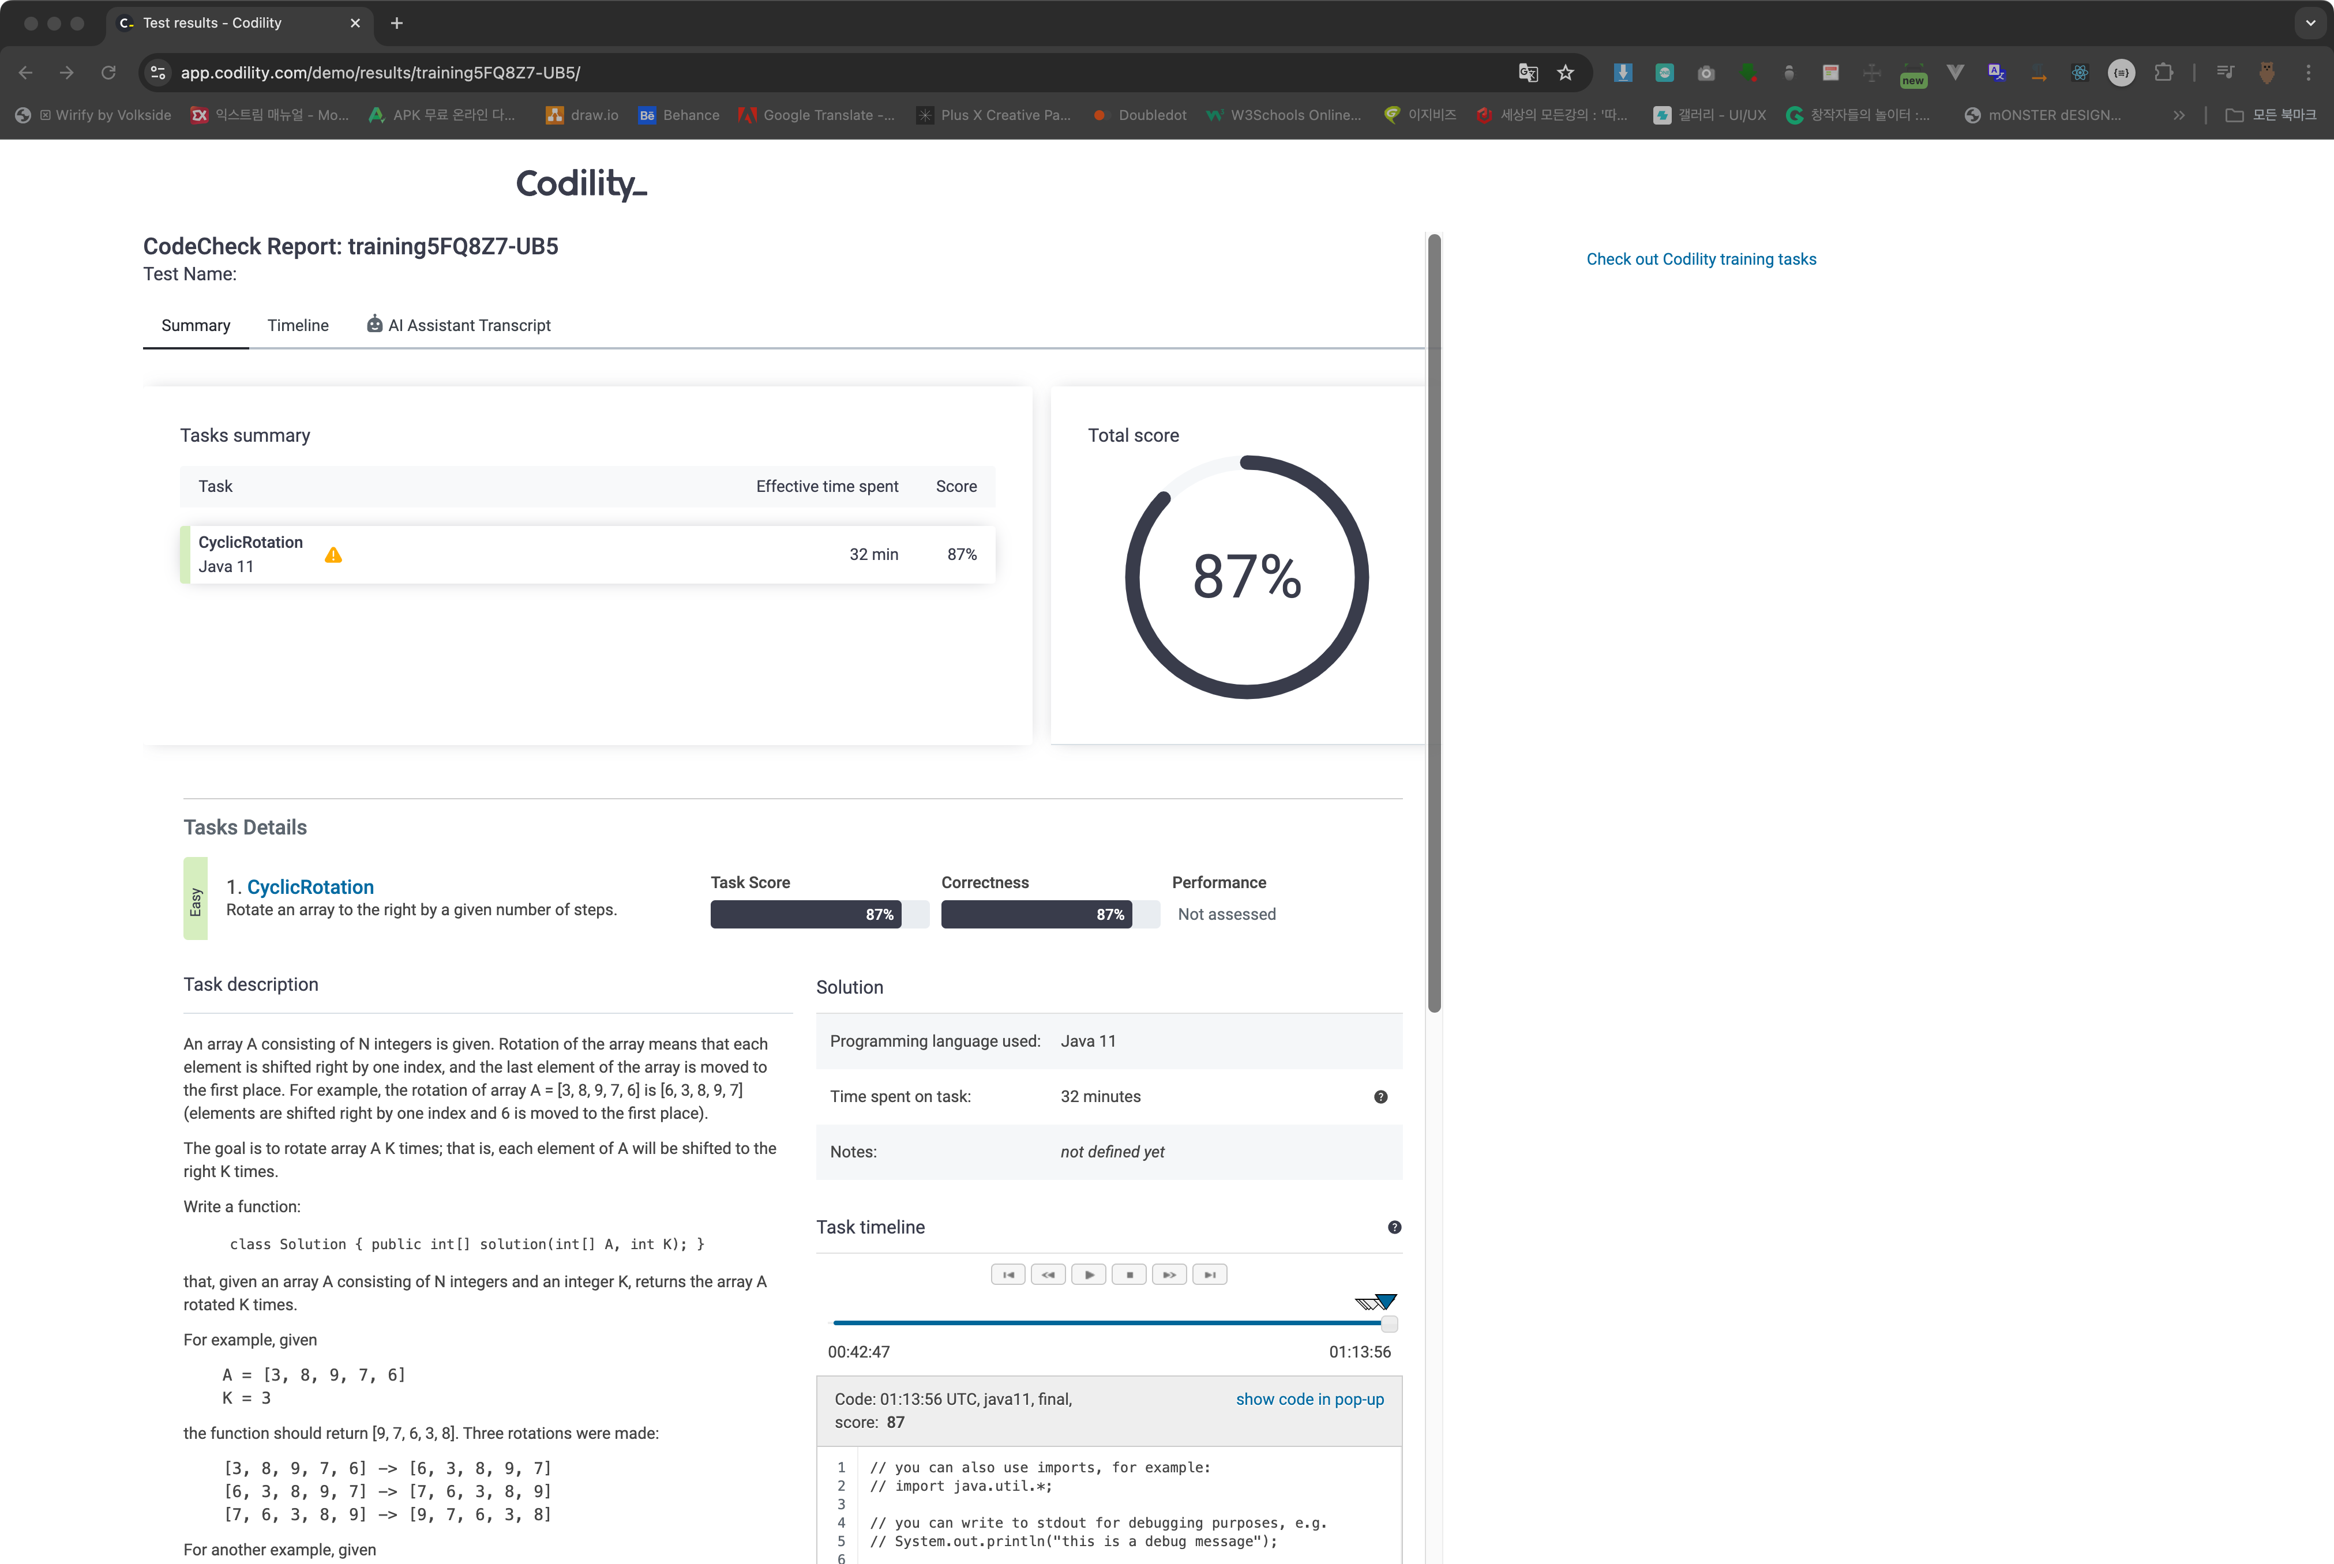The width and height of the screenshot is (2334, 1564).
Task: Expand the hidden bookmarks overflow chevron
Action: pyautogui.click(x=2179, y=116)
